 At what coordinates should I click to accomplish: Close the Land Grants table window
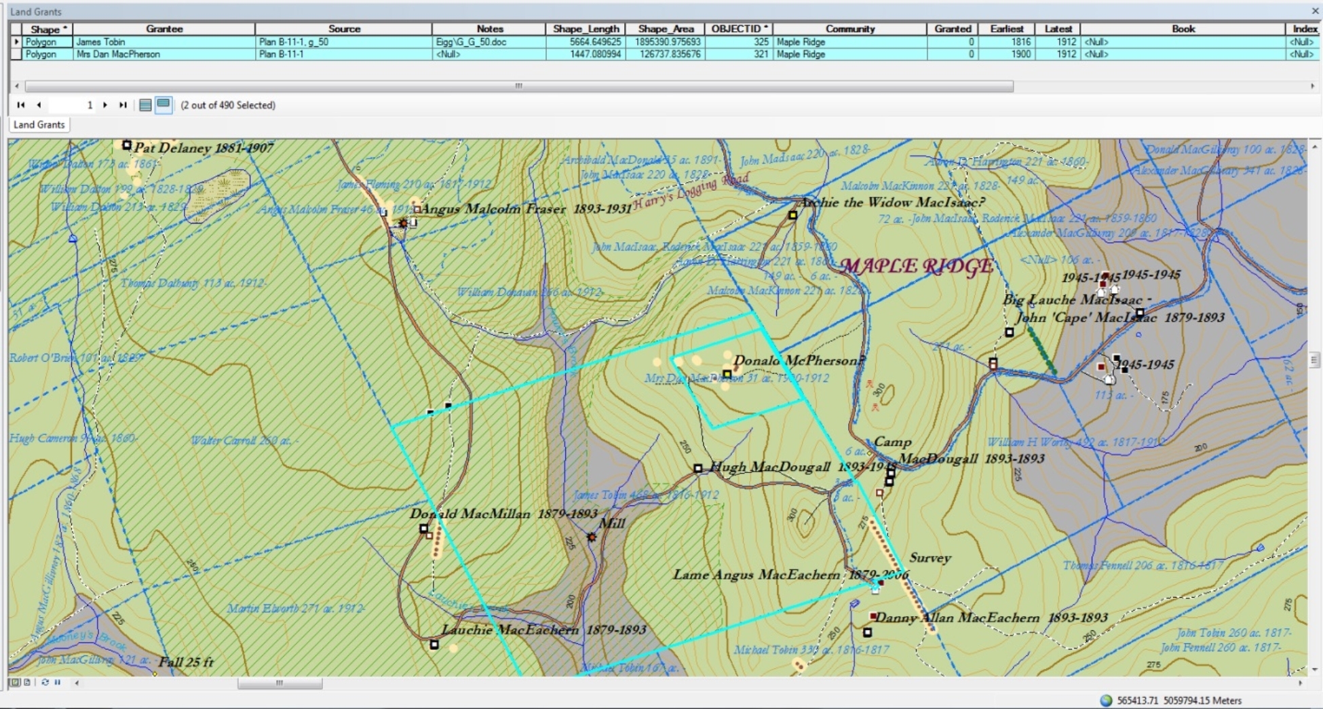[1315, 12]
